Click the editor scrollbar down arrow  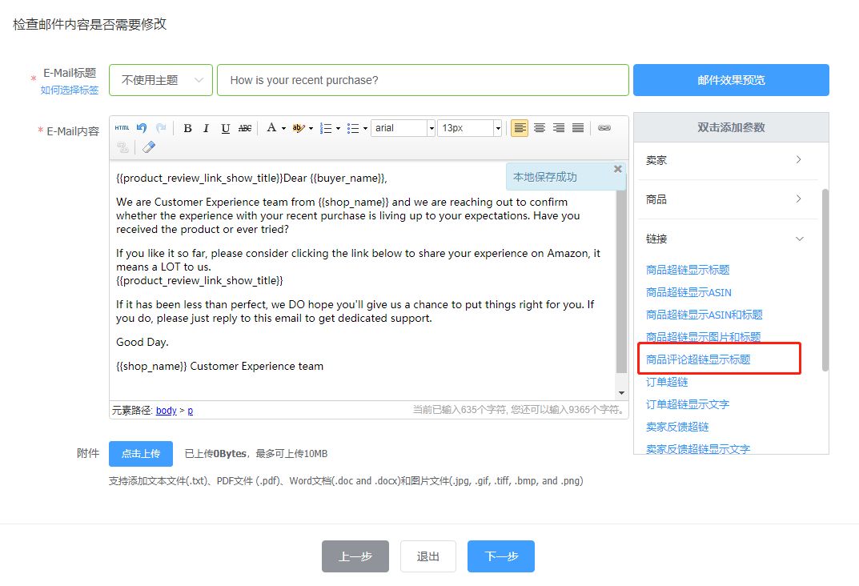point(621,393)
